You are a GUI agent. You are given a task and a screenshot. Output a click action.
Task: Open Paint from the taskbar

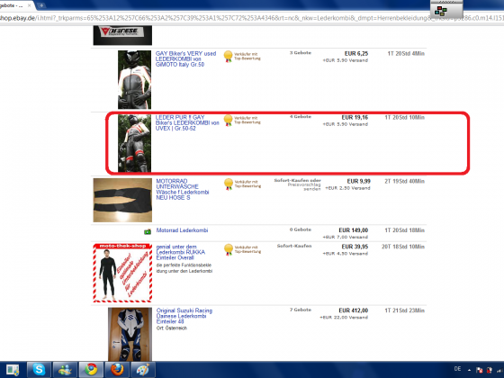(x=143, y=370)
